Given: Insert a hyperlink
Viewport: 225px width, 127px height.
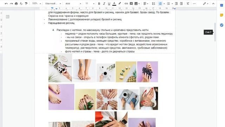Looking at the screenshot, I should click(x=126, y=4).
